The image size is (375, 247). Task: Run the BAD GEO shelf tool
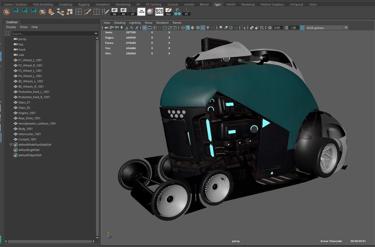(x=159, y=12)
